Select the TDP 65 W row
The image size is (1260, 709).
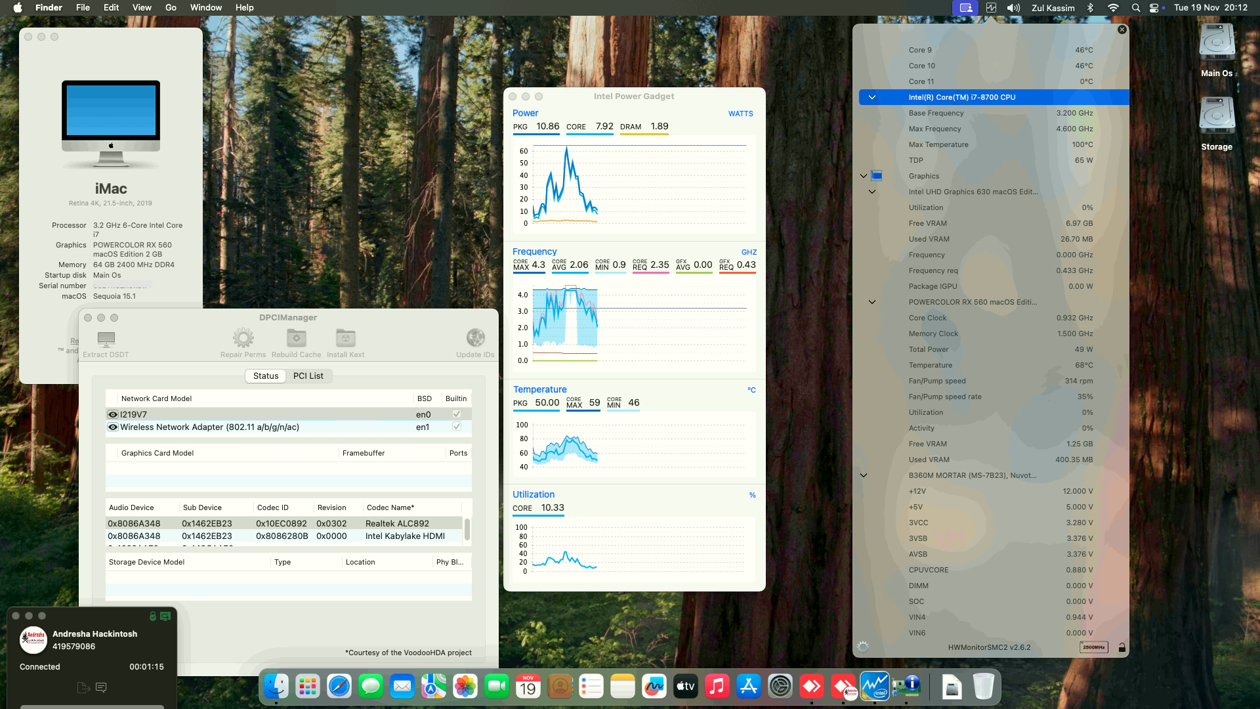point(994,160)
